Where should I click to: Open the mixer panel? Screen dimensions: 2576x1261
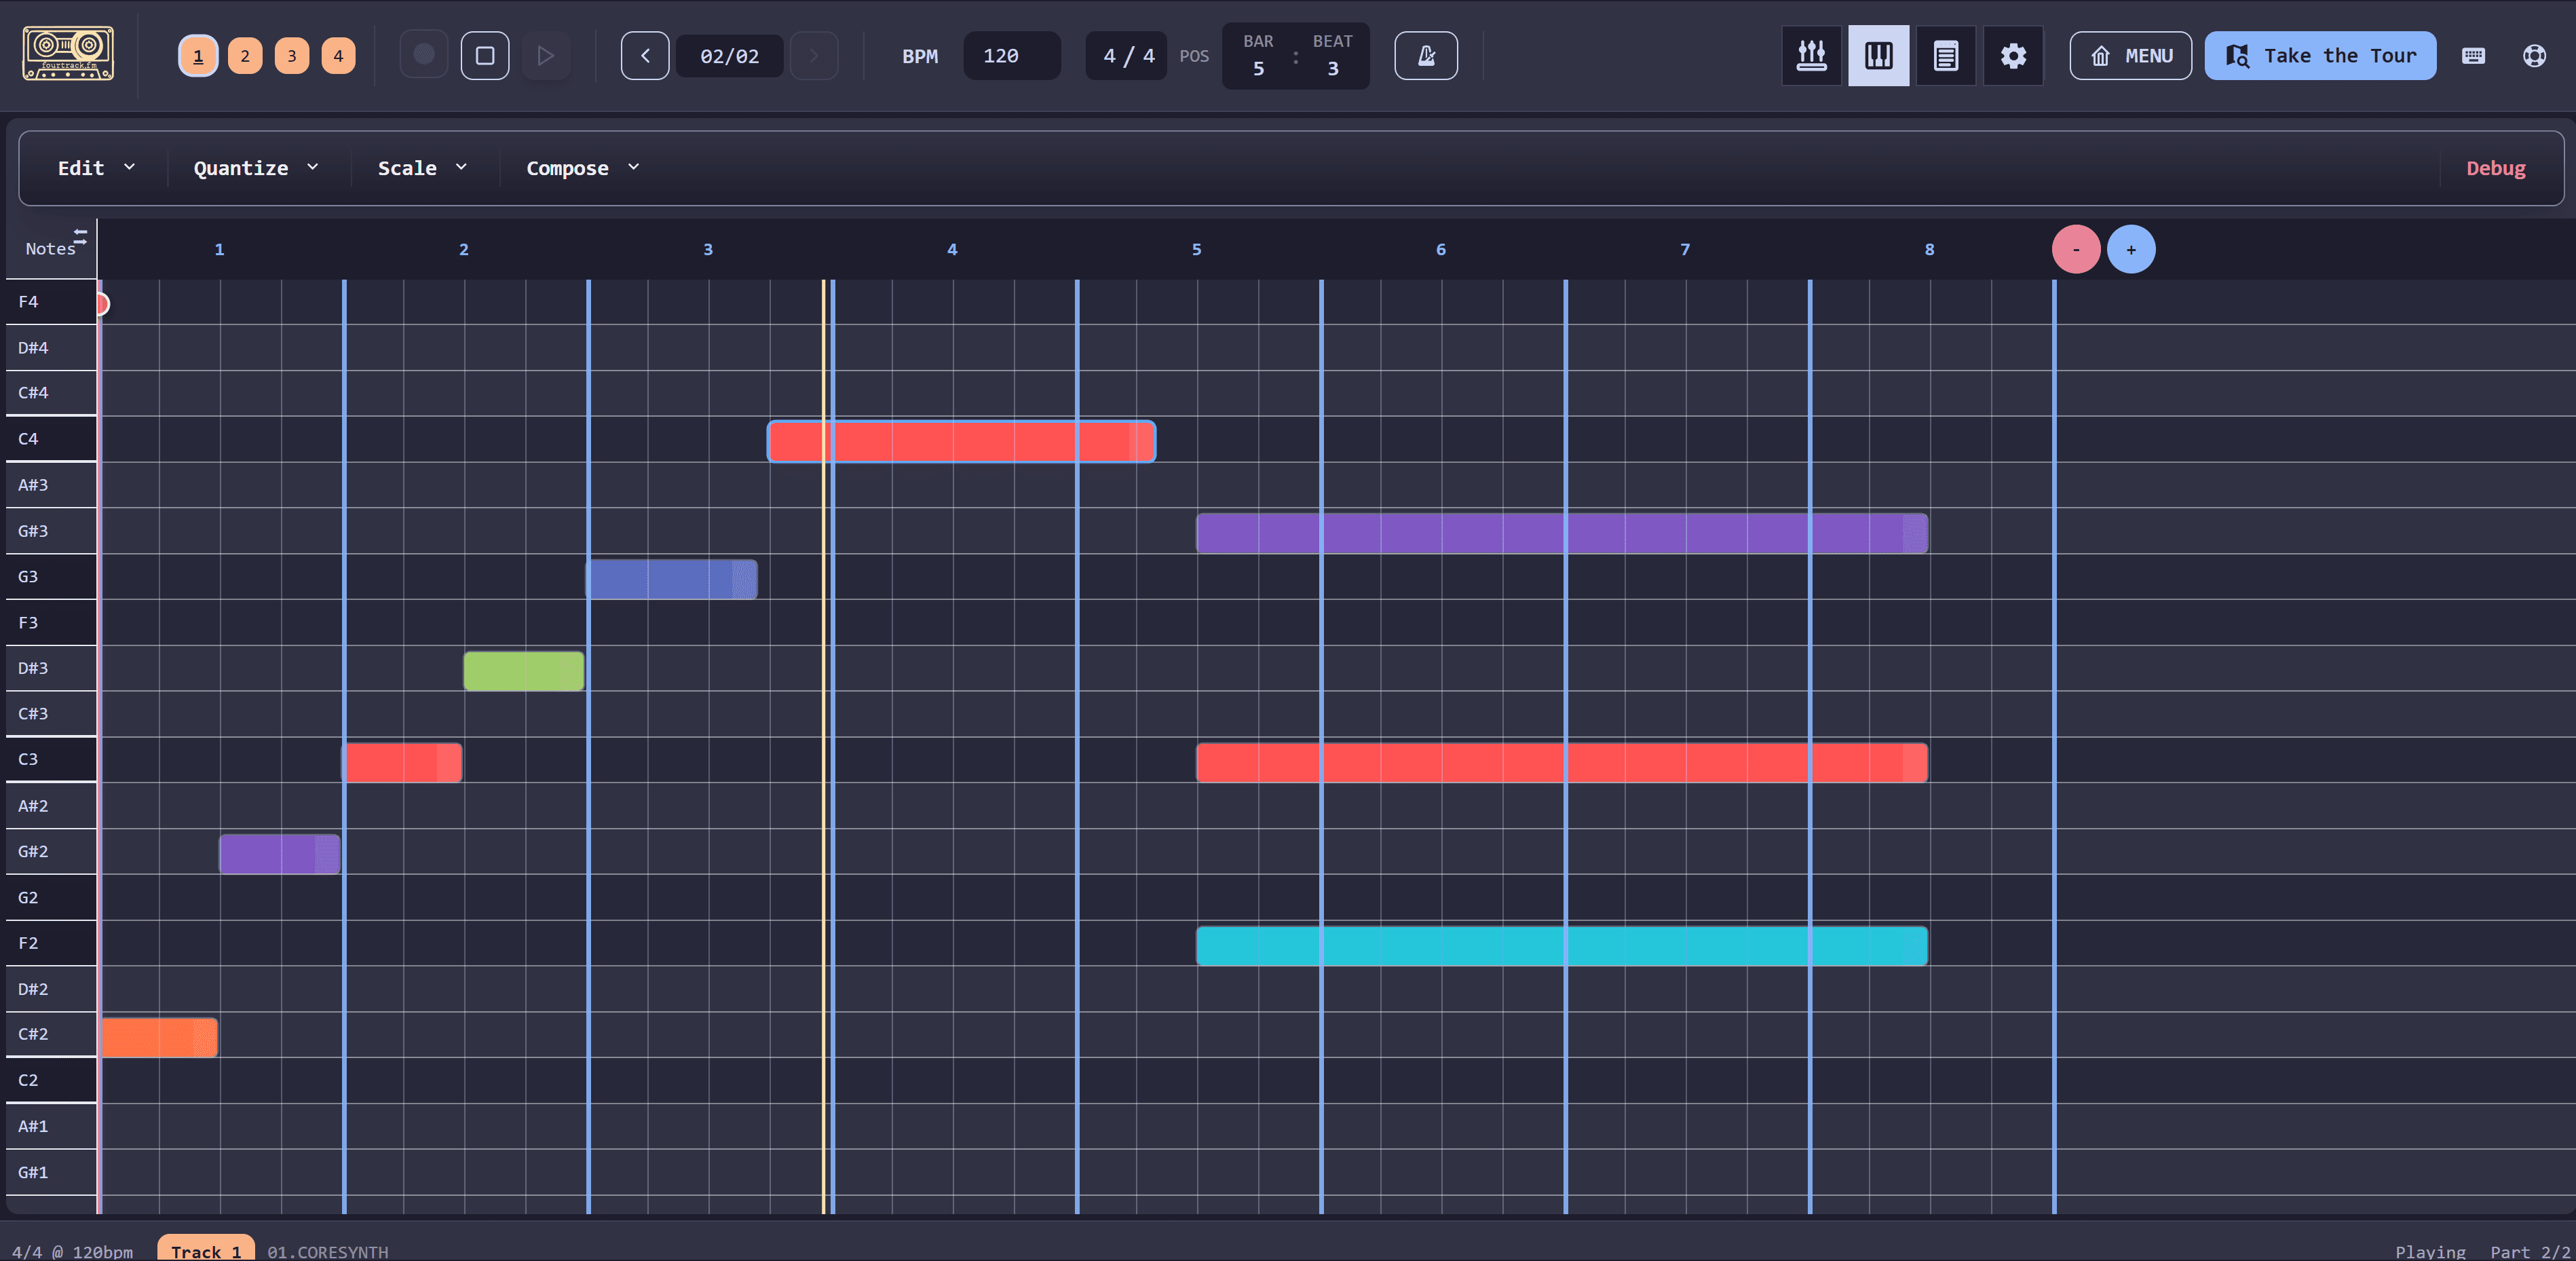pyautogui.click(x=1811, y=55)
